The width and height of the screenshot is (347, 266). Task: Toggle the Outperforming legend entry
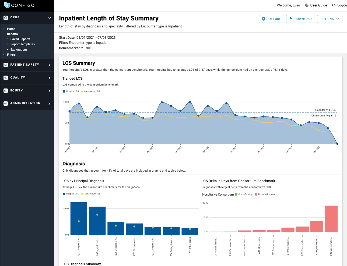(x=244, y=194)
